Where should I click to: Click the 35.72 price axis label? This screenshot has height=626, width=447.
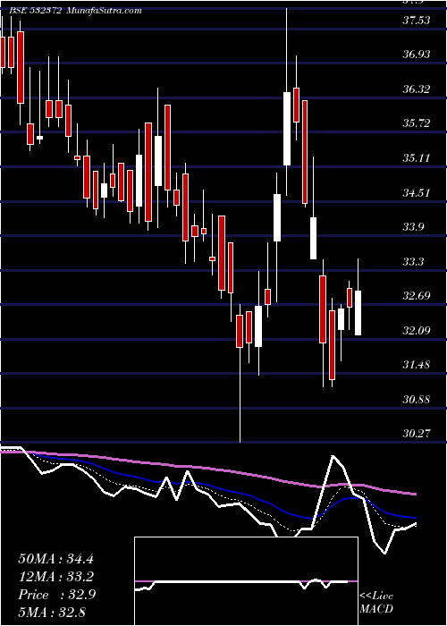pos(417,123)
